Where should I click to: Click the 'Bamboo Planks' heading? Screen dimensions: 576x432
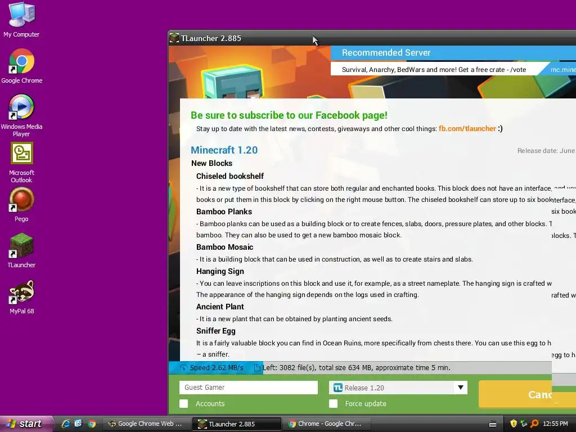click(x=224, y=211)
